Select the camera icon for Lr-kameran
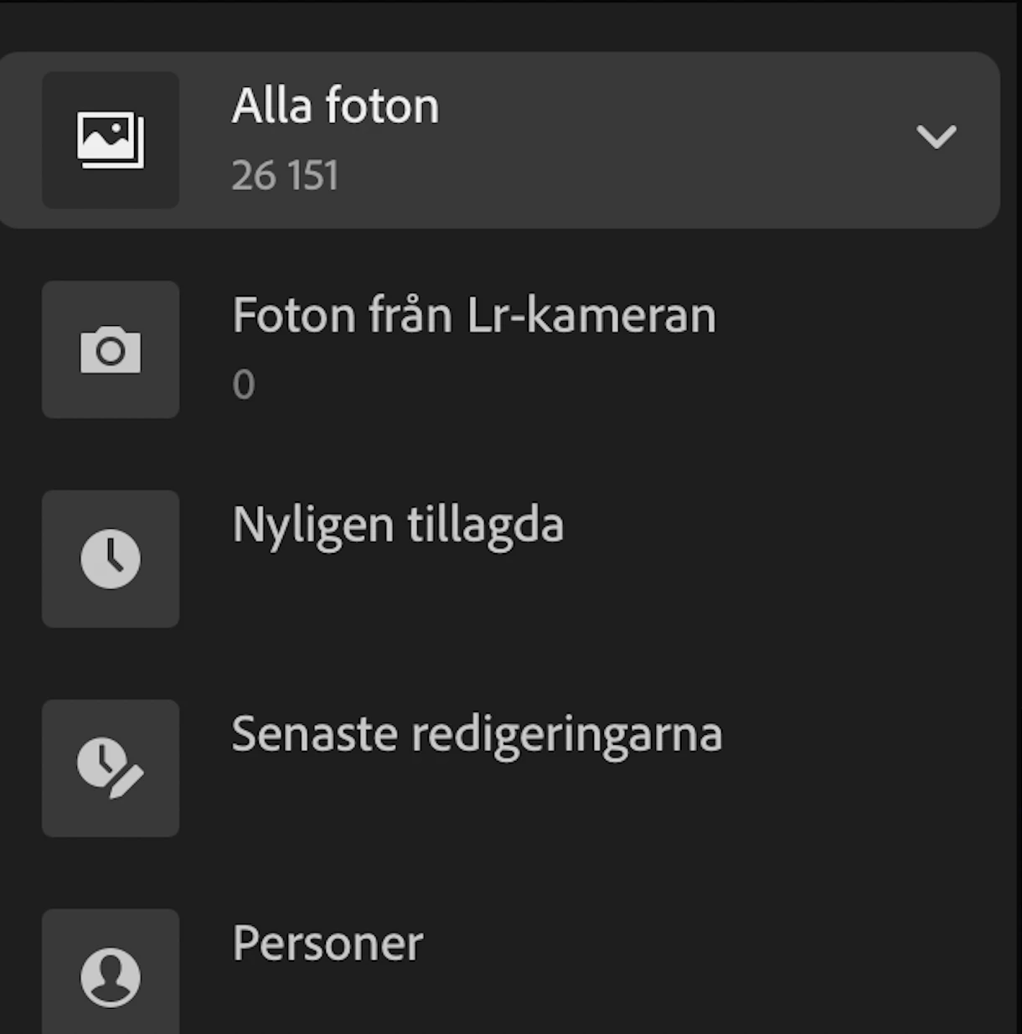 [111, 350]
